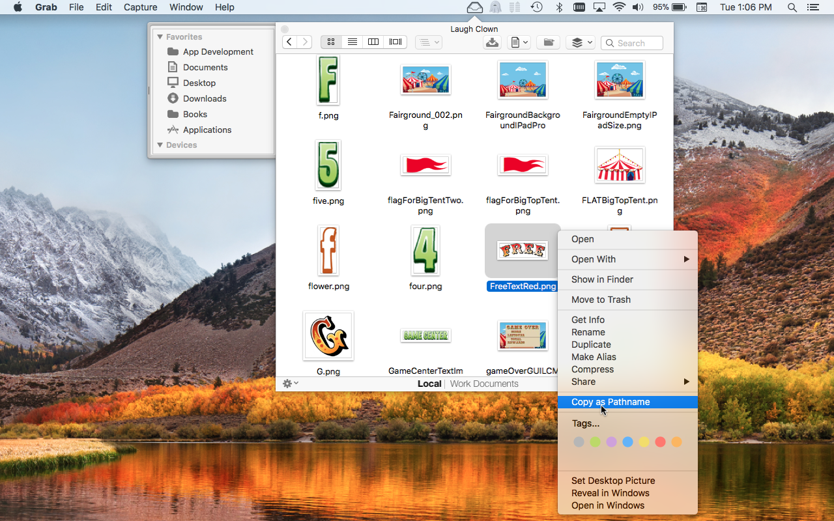Click the Time Machine menu bar icon

[x=536, y=7]
